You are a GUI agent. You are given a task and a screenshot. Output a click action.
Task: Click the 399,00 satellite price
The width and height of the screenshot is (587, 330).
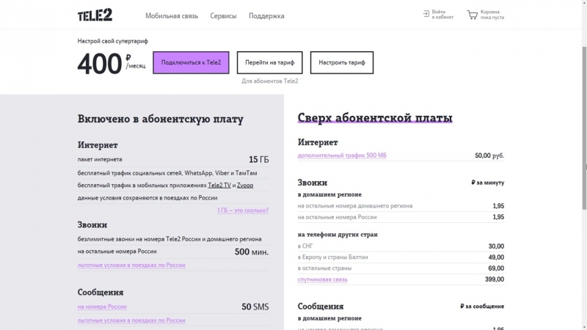pyautogui.click(x=495, y=279)
